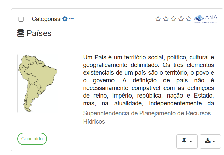Tick the checkbox next to Categorias
Viewport: 224px width, 155px height.
pos(21,19)
